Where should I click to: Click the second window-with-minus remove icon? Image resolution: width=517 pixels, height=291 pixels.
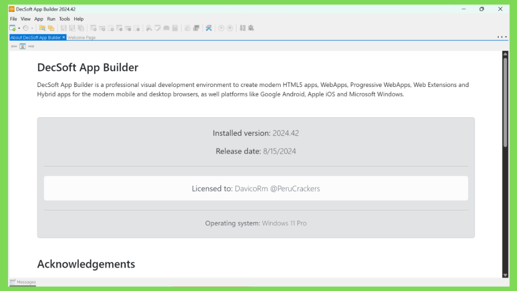128,28
